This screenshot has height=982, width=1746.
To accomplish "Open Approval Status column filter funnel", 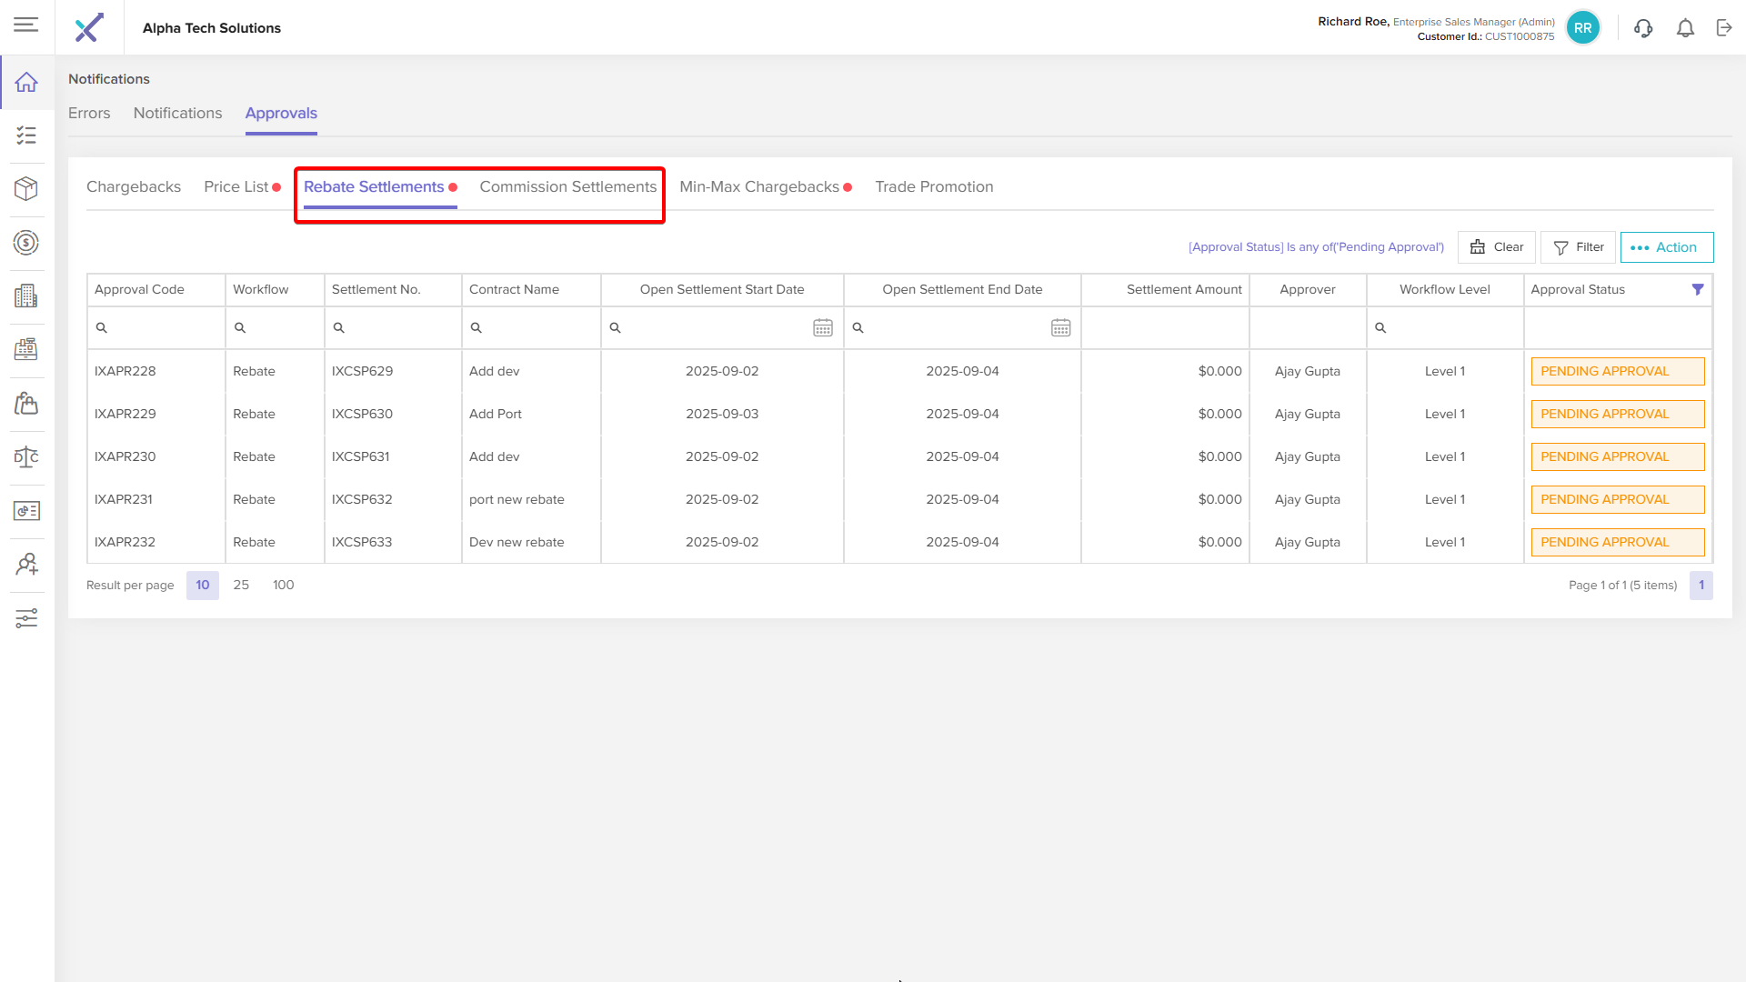I will (x=1697, y=289).
